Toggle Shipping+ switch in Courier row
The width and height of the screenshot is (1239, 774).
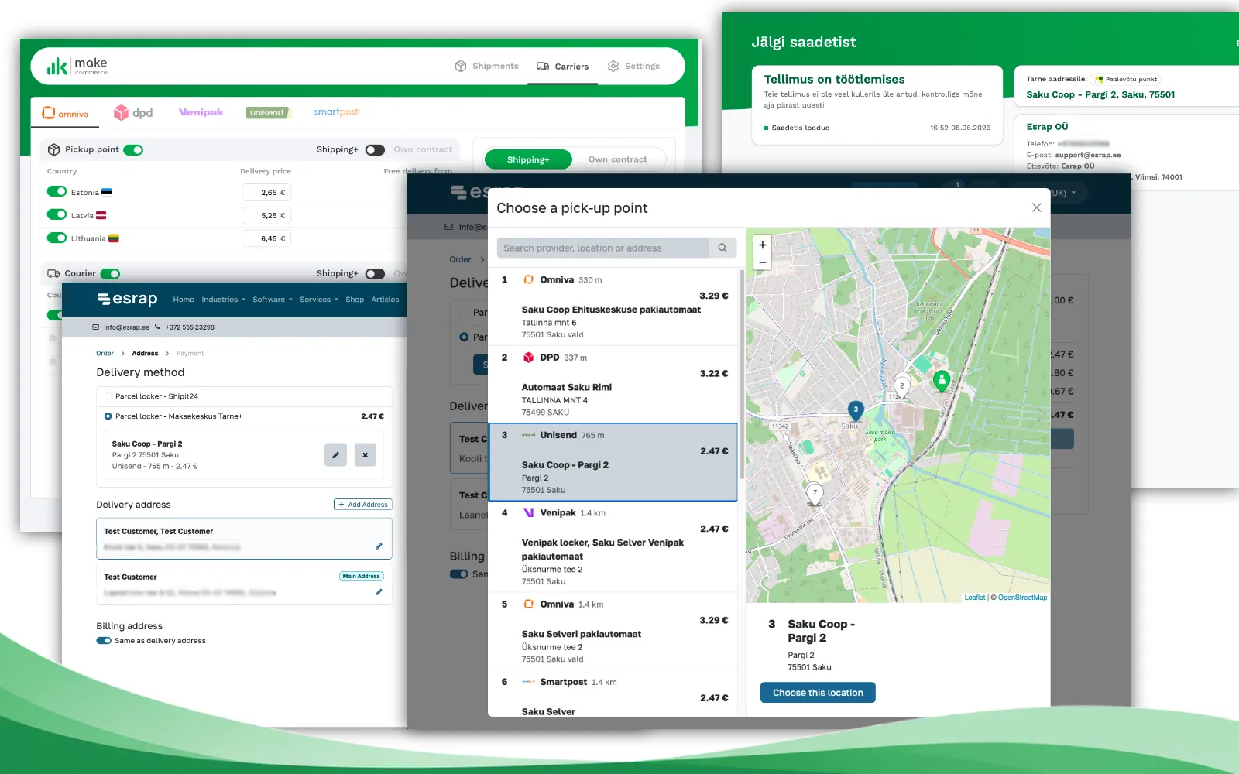(375, 274)
